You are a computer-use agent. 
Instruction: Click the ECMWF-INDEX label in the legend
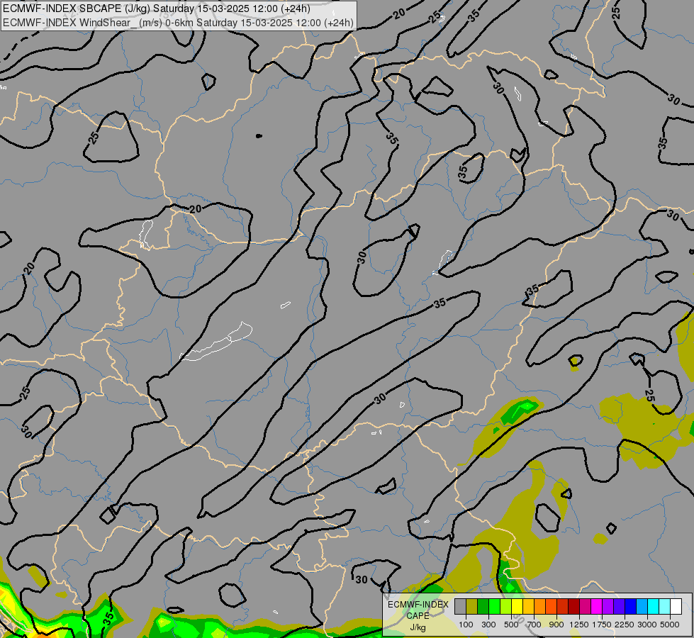(x=418, y=605)
